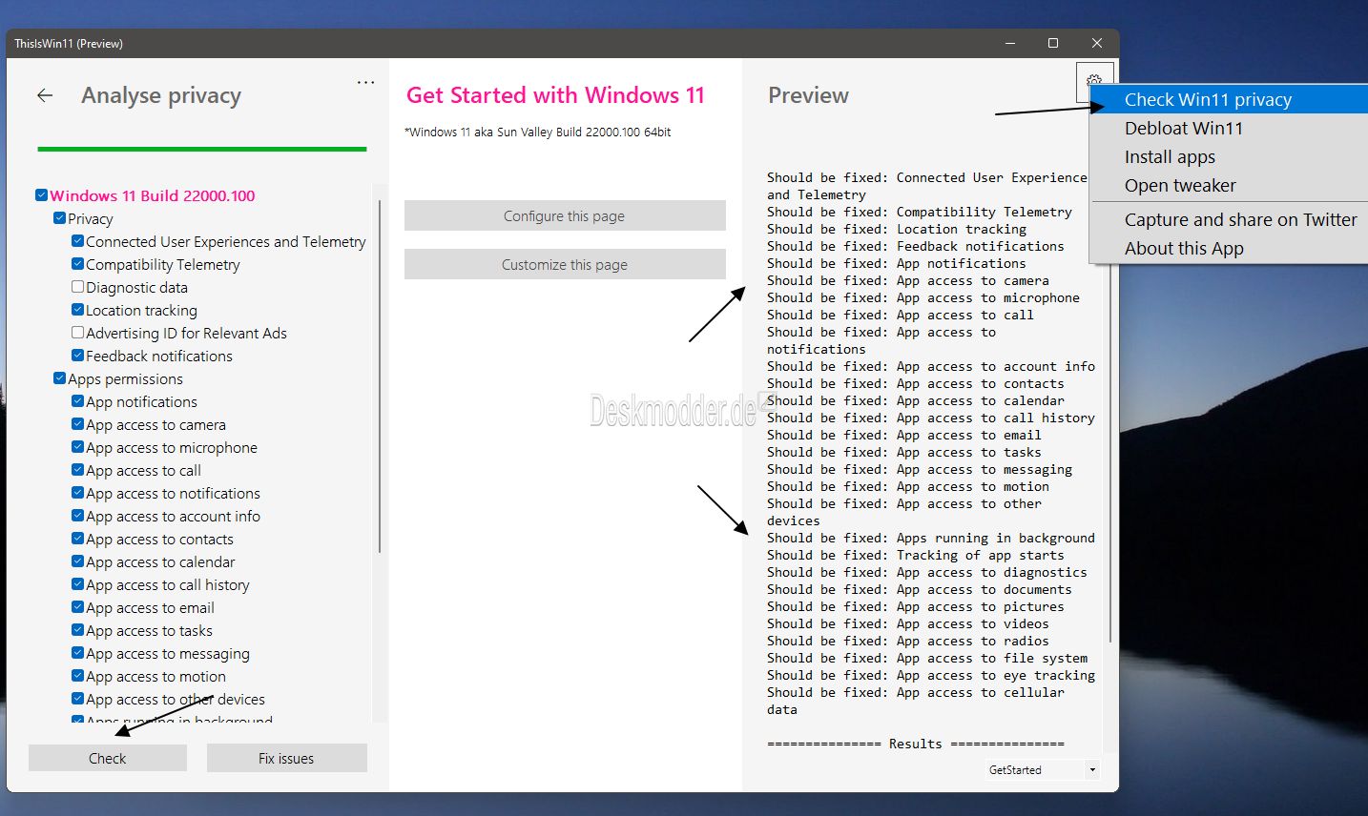Select App access to other devices item
Screen dimensions: 1368x816
point(176,699)
